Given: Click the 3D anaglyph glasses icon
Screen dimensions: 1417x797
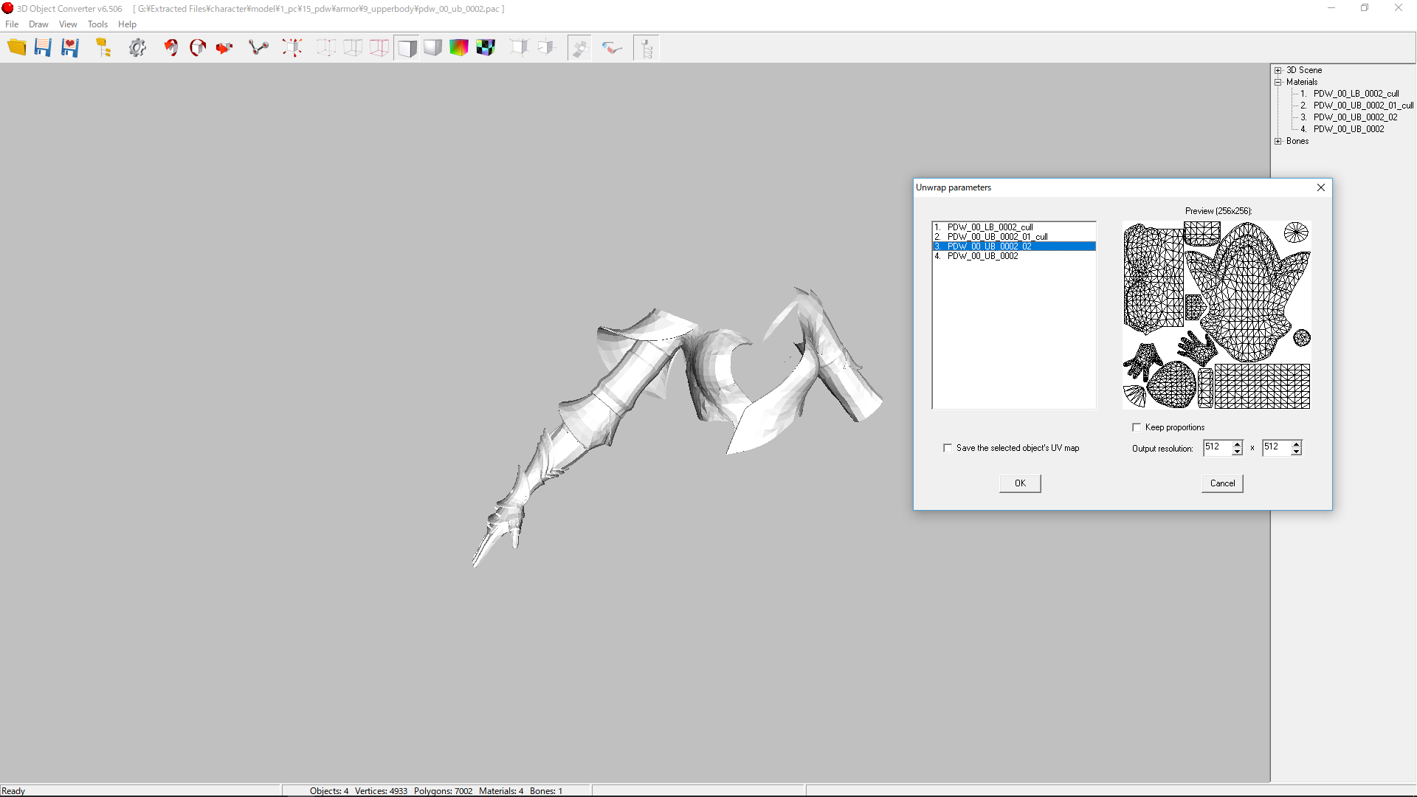Looking at the screenshot, I should click(x=612, y=48).
